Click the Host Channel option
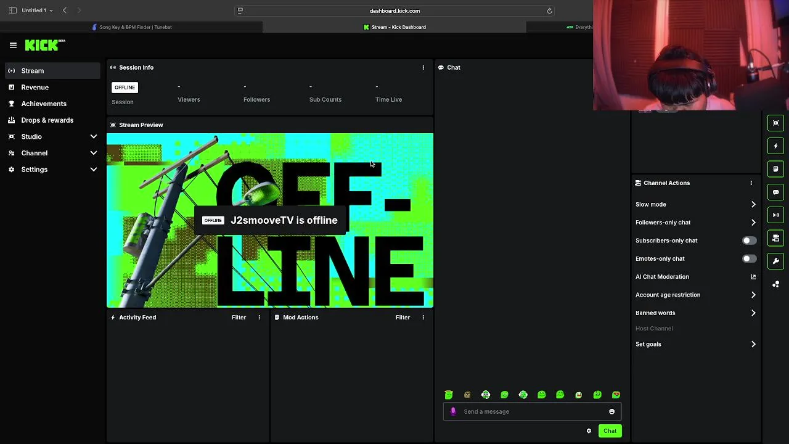This screenshot has width=789, height=444. [654, 329]
